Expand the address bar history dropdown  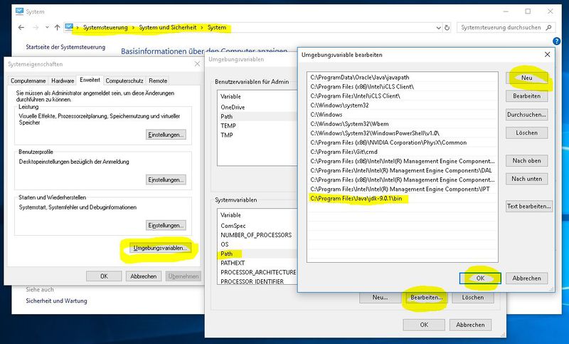pyautogui.click(x=438, y=28)
